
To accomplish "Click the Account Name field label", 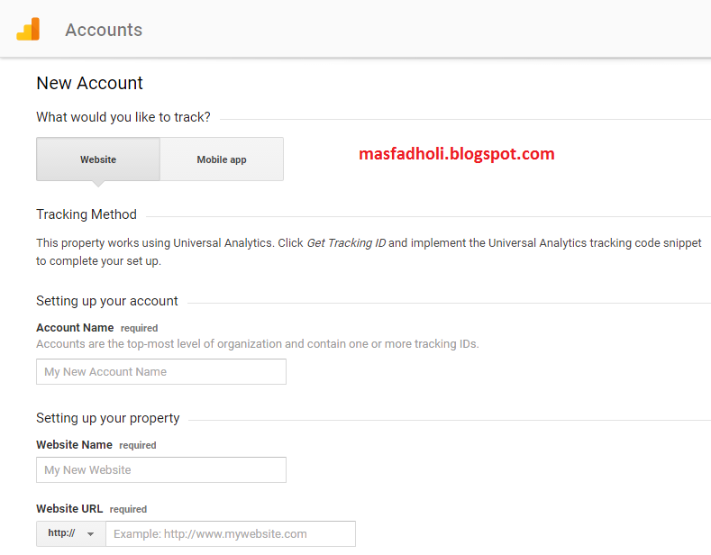I will pos(75,328).
